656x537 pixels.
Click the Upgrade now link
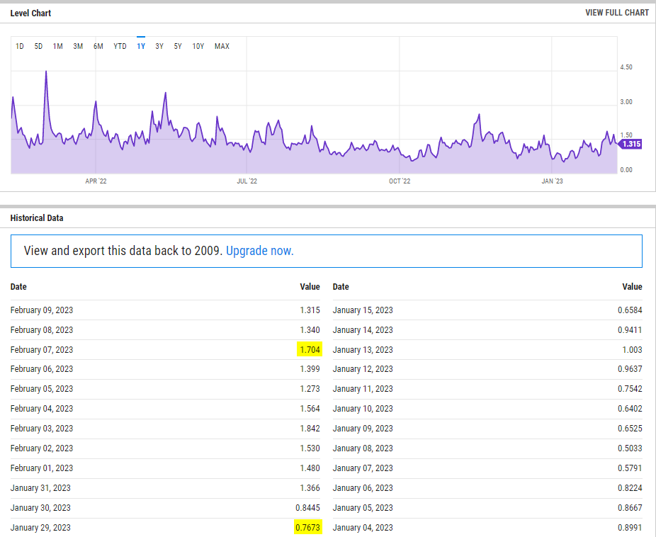[259, 251]
